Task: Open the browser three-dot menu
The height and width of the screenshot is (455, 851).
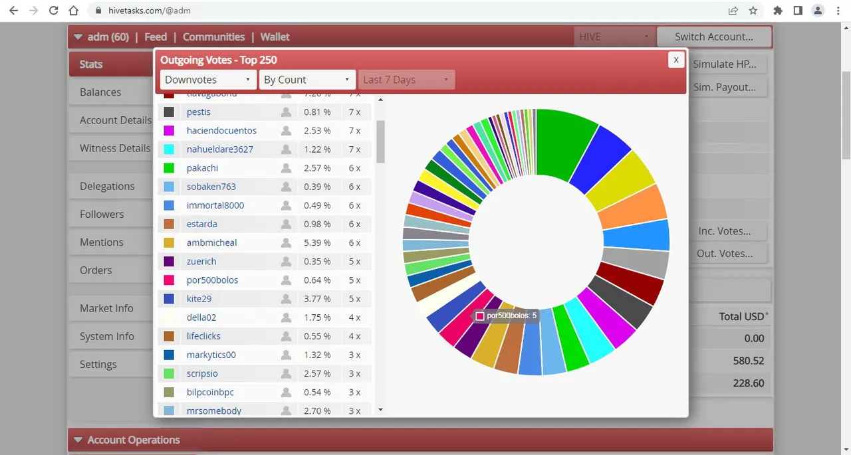Action: 838,11
